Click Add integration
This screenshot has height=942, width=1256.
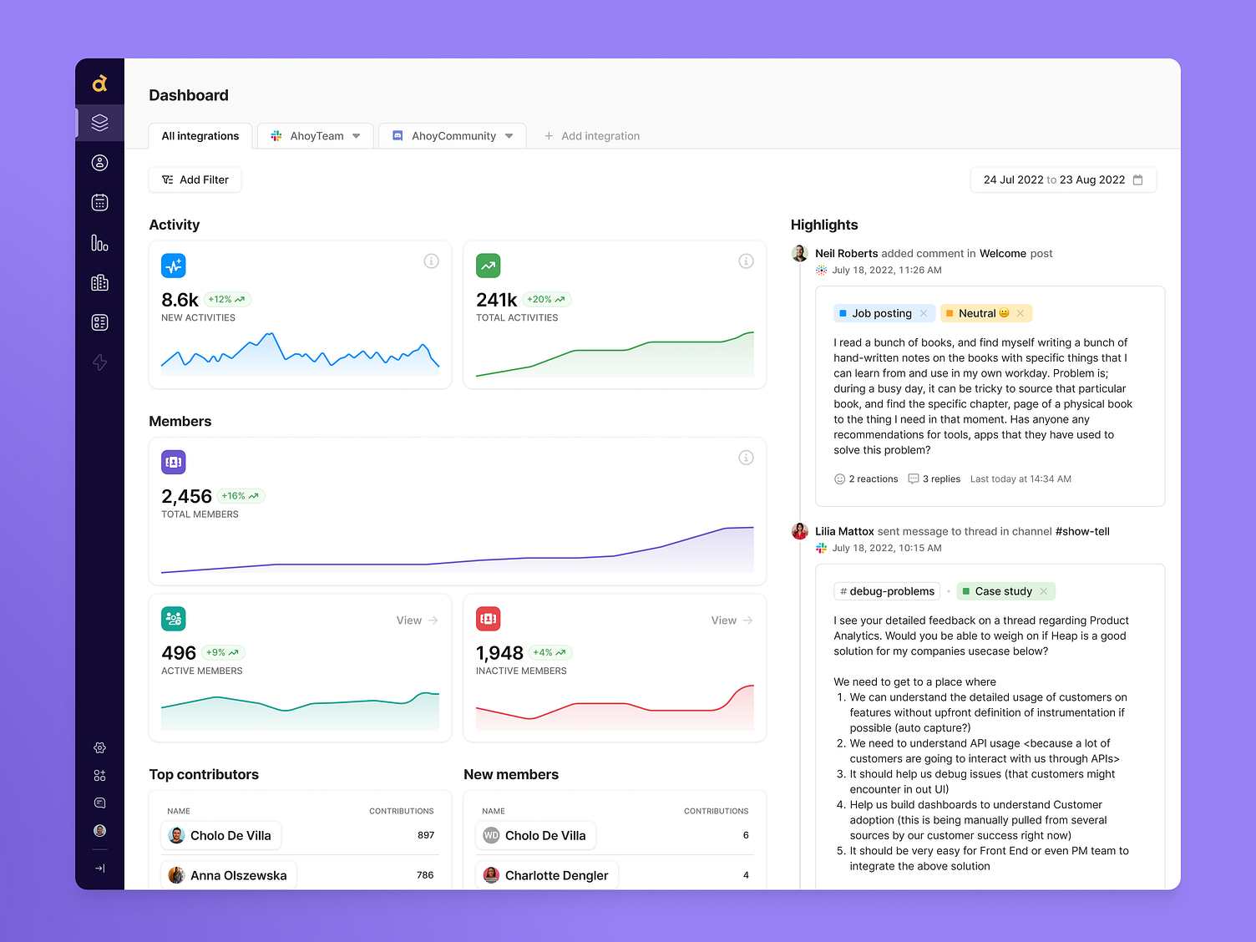click(x=592, y=135)
